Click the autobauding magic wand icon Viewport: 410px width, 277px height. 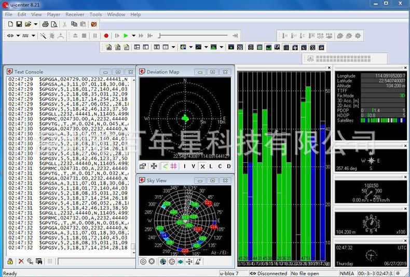(x=44, y=36)
